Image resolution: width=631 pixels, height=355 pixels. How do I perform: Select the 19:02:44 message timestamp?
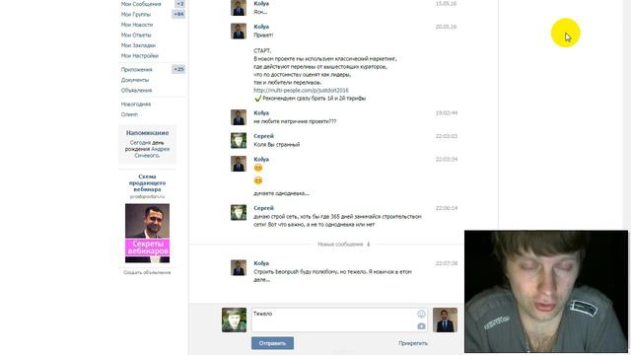447,113
